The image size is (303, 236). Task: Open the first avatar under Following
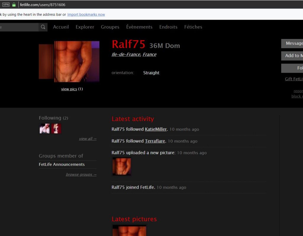(45, 128)
